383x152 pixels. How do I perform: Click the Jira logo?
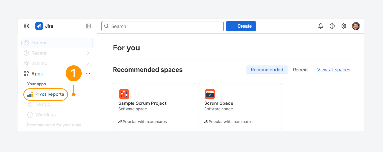pos(39,26)
